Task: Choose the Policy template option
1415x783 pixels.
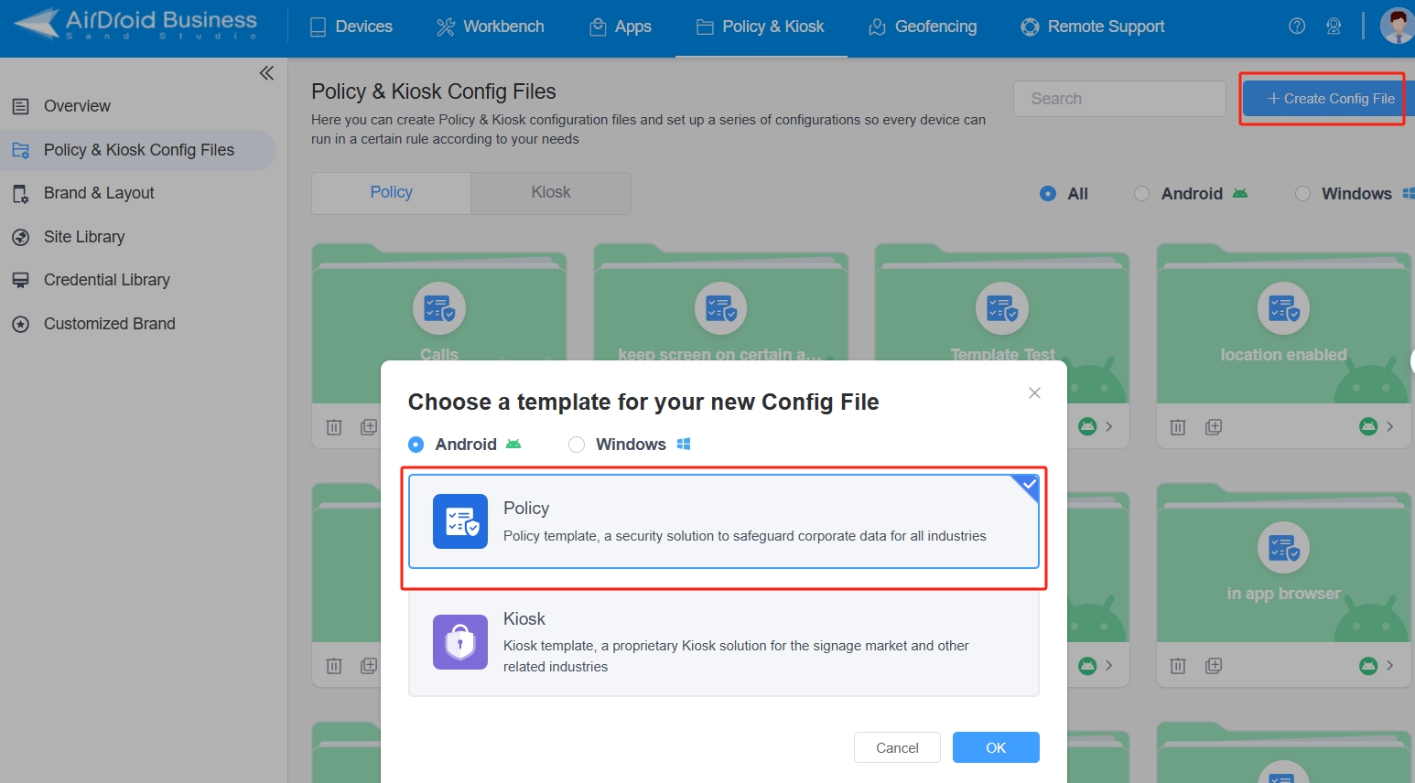Action: (x=724, y=521)
